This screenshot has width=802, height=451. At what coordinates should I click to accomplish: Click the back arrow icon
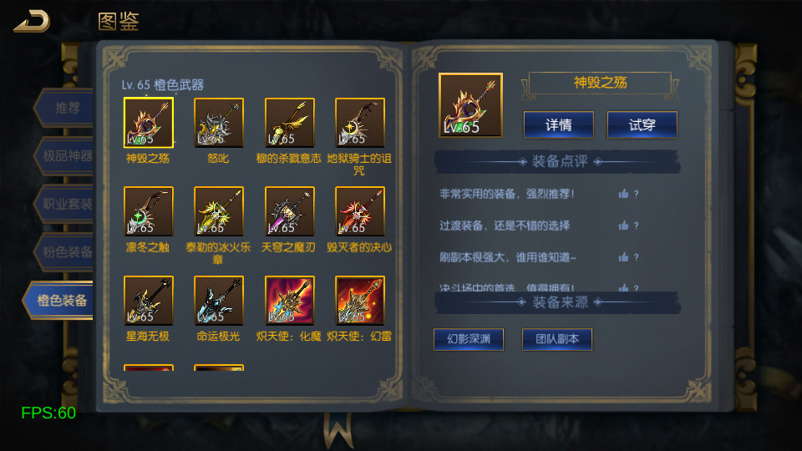click(x=32, y=21)
